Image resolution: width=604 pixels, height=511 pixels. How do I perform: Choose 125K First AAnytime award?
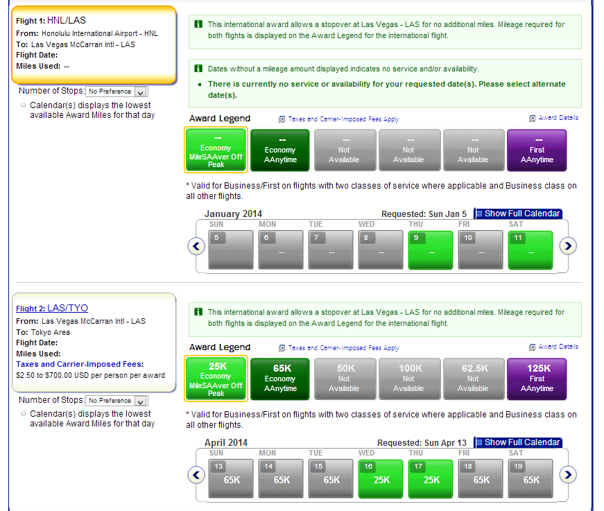tap(537, 379)
